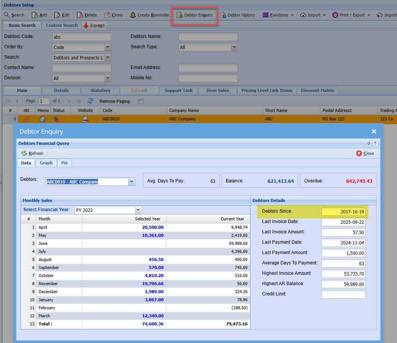
Task: Close the Debtor Enquiry dialog with X
Action: pyautogui.click(x=374, y=131)
